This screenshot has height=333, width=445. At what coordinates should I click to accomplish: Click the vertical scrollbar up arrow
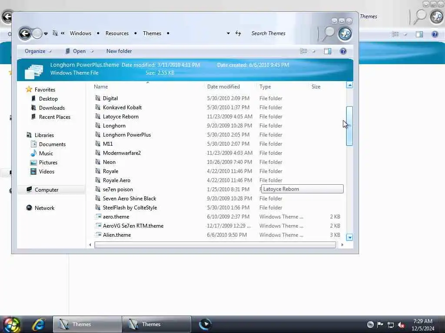(350, 85)
